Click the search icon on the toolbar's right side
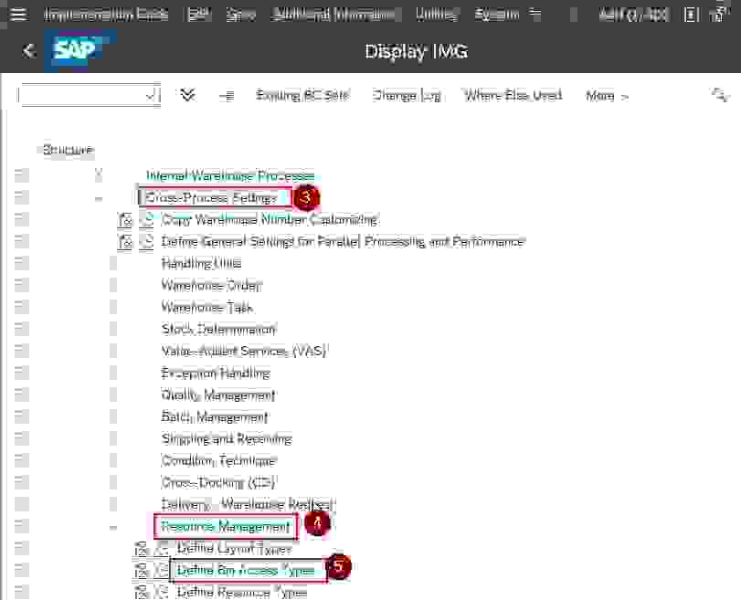 720,95
